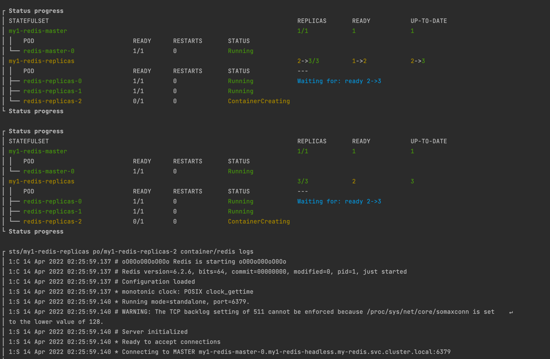Click the READY column header
This screenshot has width=550, height=359.
tap(361, 21)
